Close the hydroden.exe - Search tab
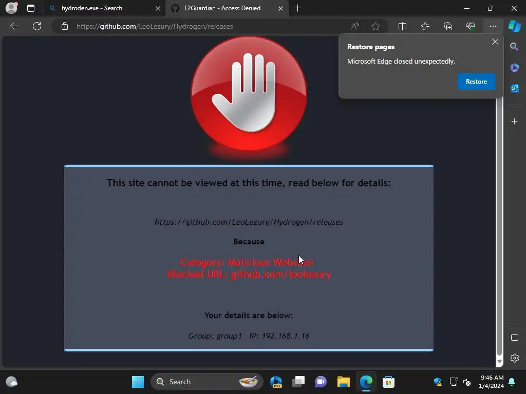Screen dimensions: 526x394 (x=158, y=8)
